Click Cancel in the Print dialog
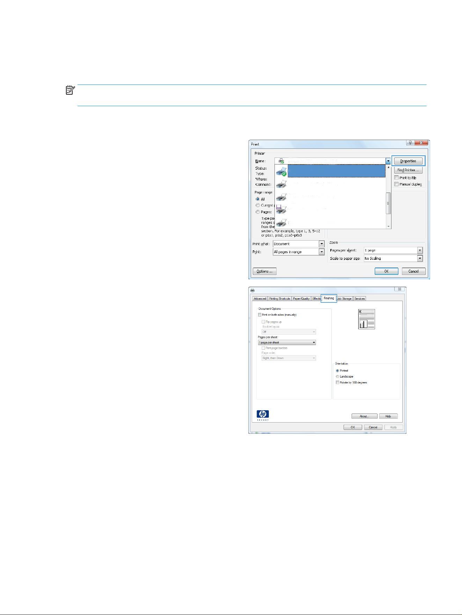 [413, 271]
